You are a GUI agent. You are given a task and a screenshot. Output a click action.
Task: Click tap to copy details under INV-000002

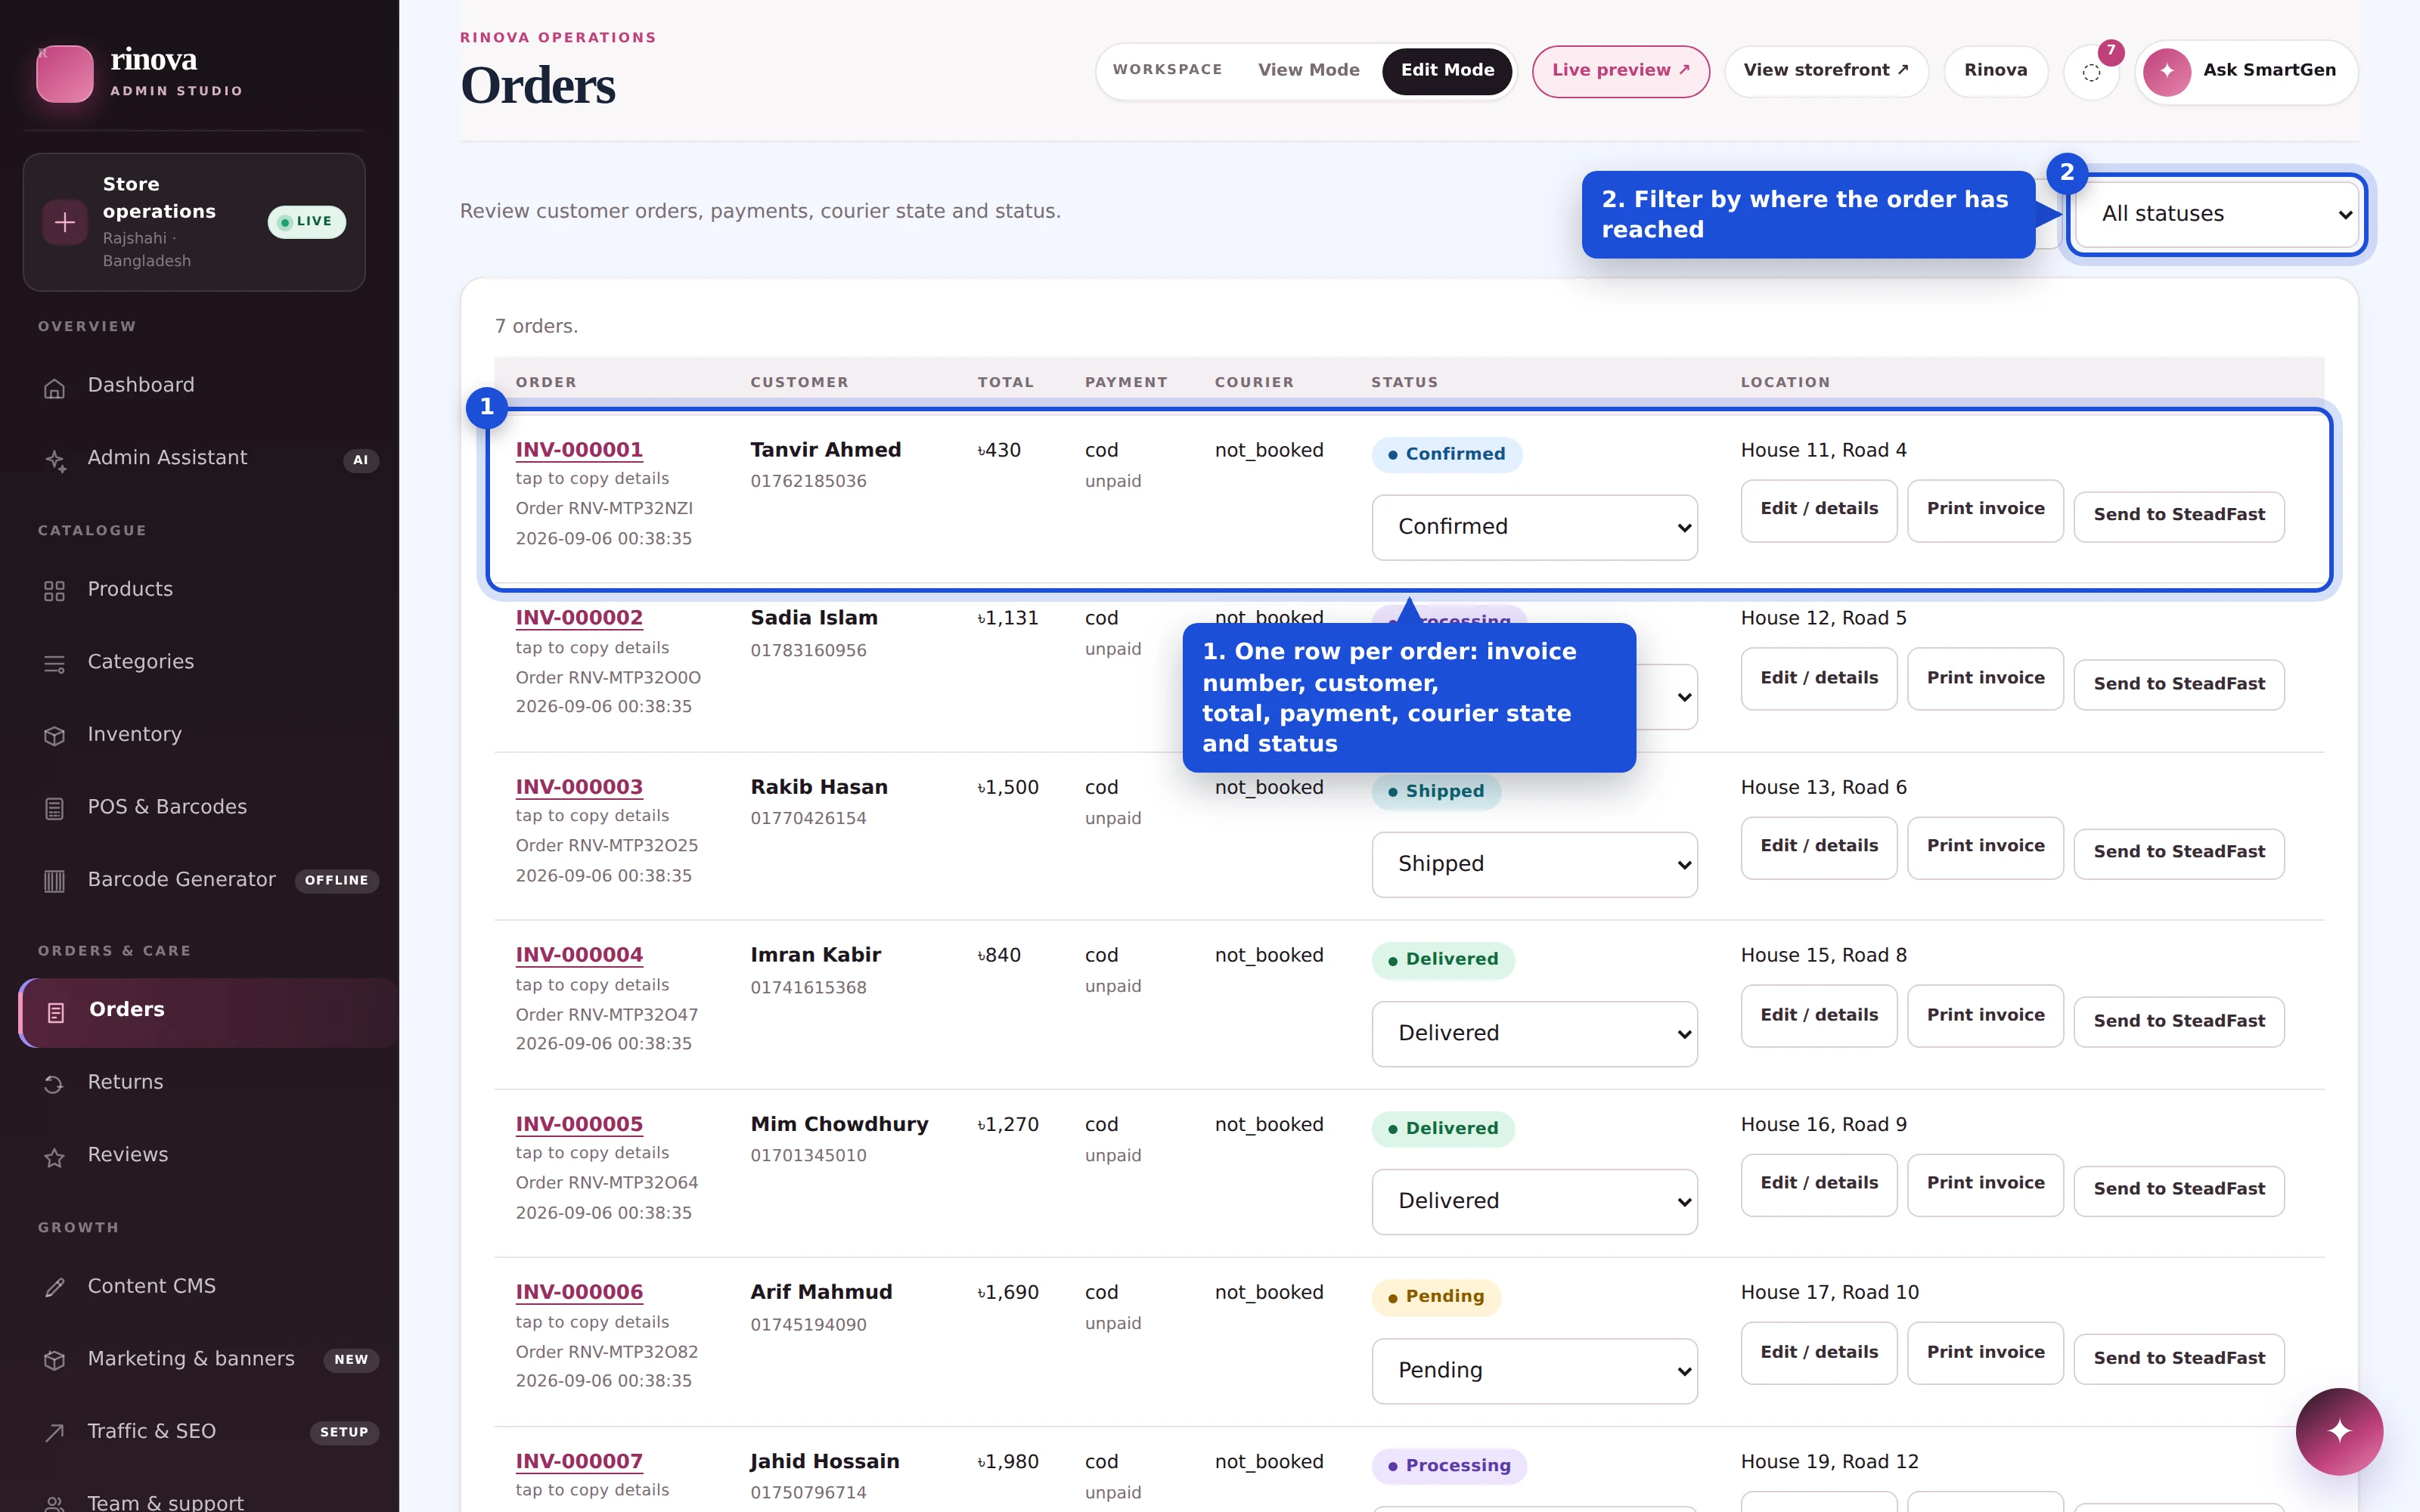coord(592,648)
